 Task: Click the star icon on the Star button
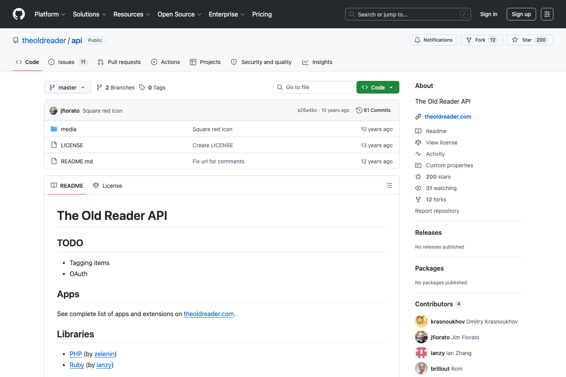click(515, 40)
